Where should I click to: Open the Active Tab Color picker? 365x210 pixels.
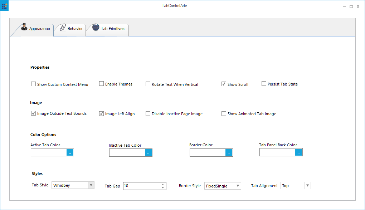tap(70, 152)
